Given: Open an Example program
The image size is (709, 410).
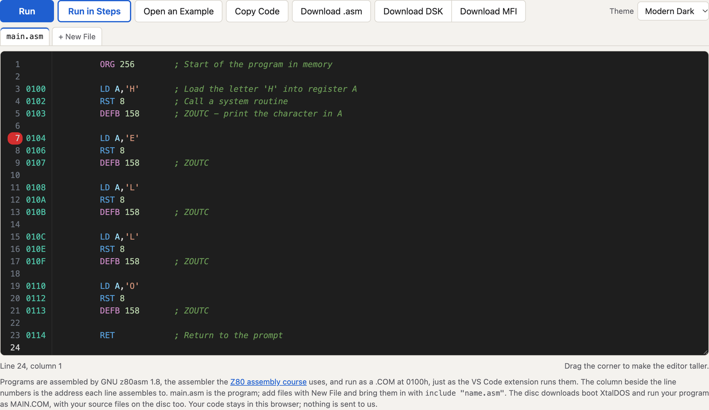Looking at the screenshot, I should pyautogui.click(x=179, y=11).
